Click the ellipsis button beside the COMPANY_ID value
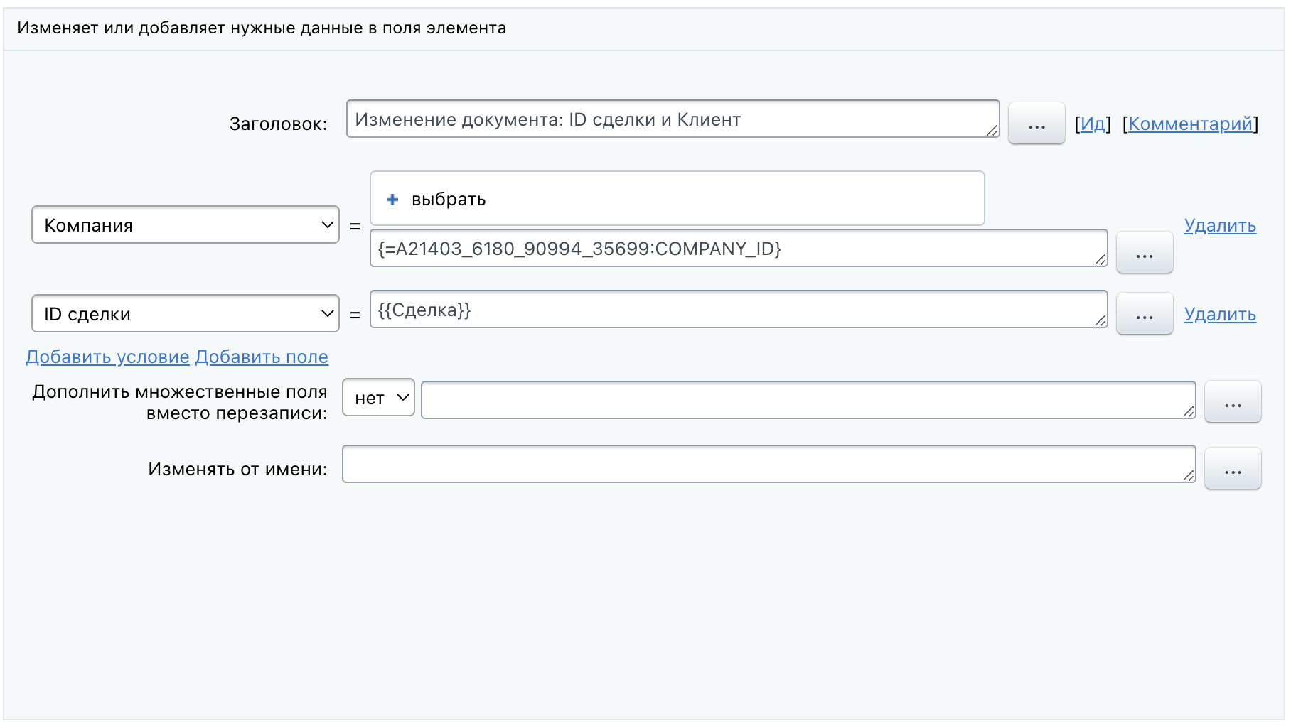Image resolution: width=1291 pixels, height=726 pixels. click(x=1144, y=253)
